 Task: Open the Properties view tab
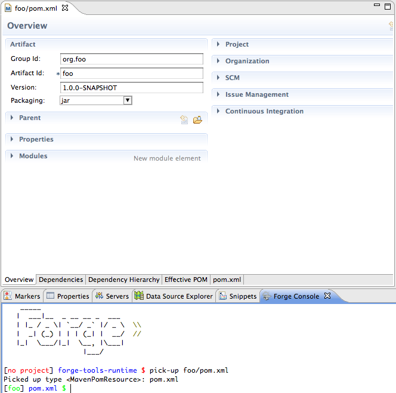68,296
